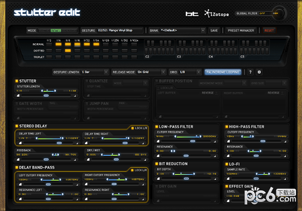Click the C2 octave keyboard key
This screenshot has height=211, width=302.
tap(147, 51)
